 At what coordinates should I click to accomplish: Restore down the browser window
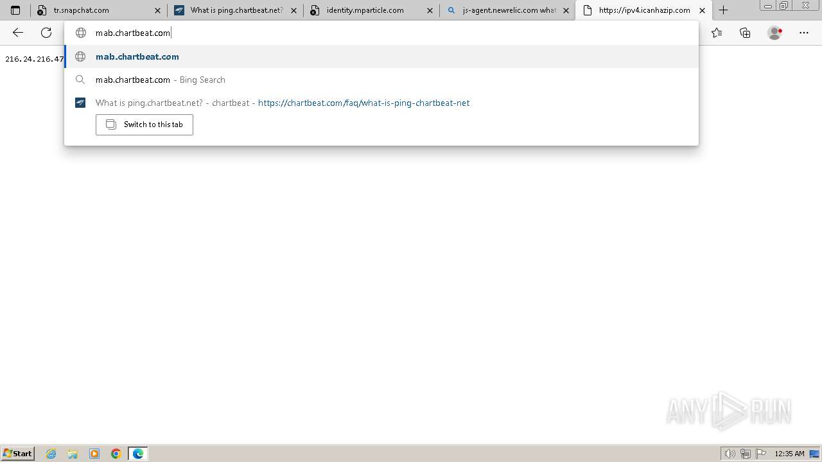(783, 5)
